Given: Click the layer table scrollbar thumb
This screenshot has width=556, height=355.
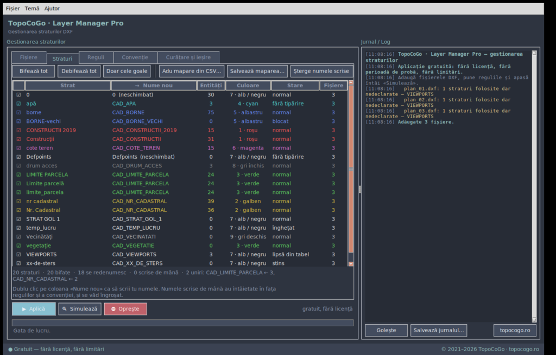Looking at the screenshot, I should 351,169.
